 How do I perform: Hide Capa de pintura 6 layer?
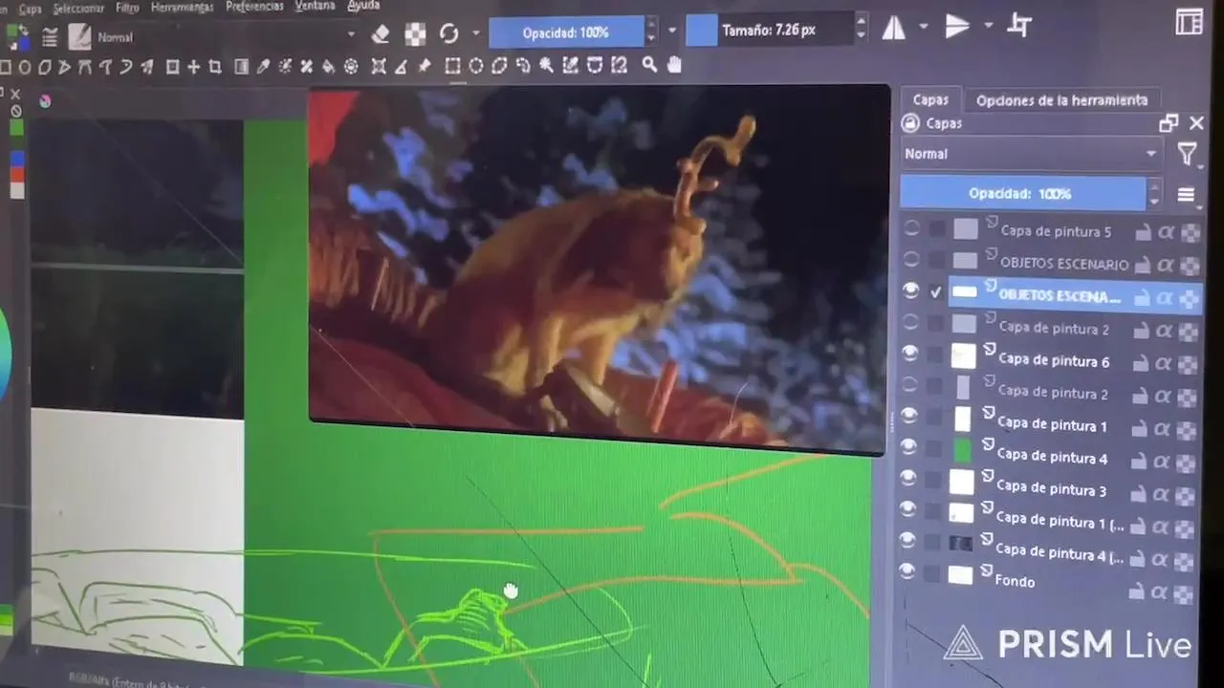pyautogui.click(x=909, y=354)
